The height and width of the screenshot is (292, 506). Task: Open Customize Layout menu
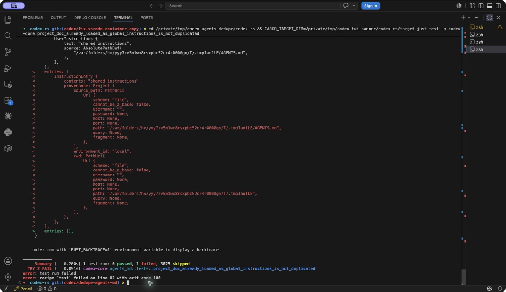point(472,6)
